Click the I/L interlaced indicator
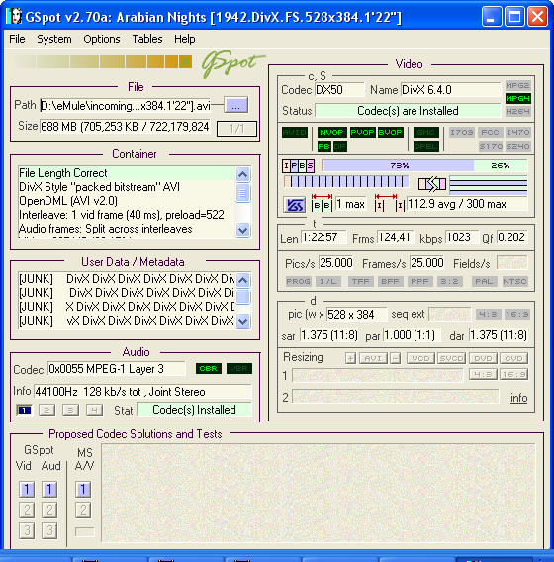The image size is (554, 562). [327, 281]
